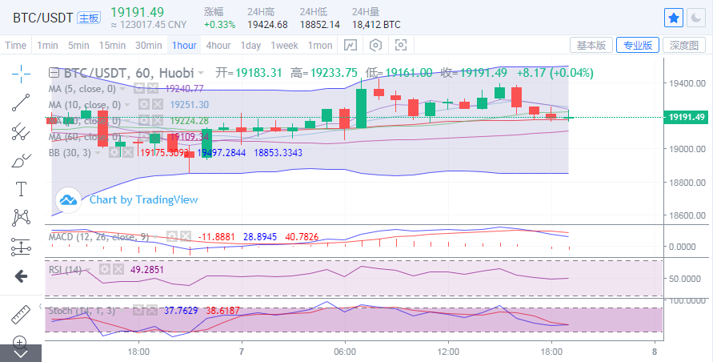Switch to Time chart interval
Screen dimensions: 713x362
tap(15, 46)
